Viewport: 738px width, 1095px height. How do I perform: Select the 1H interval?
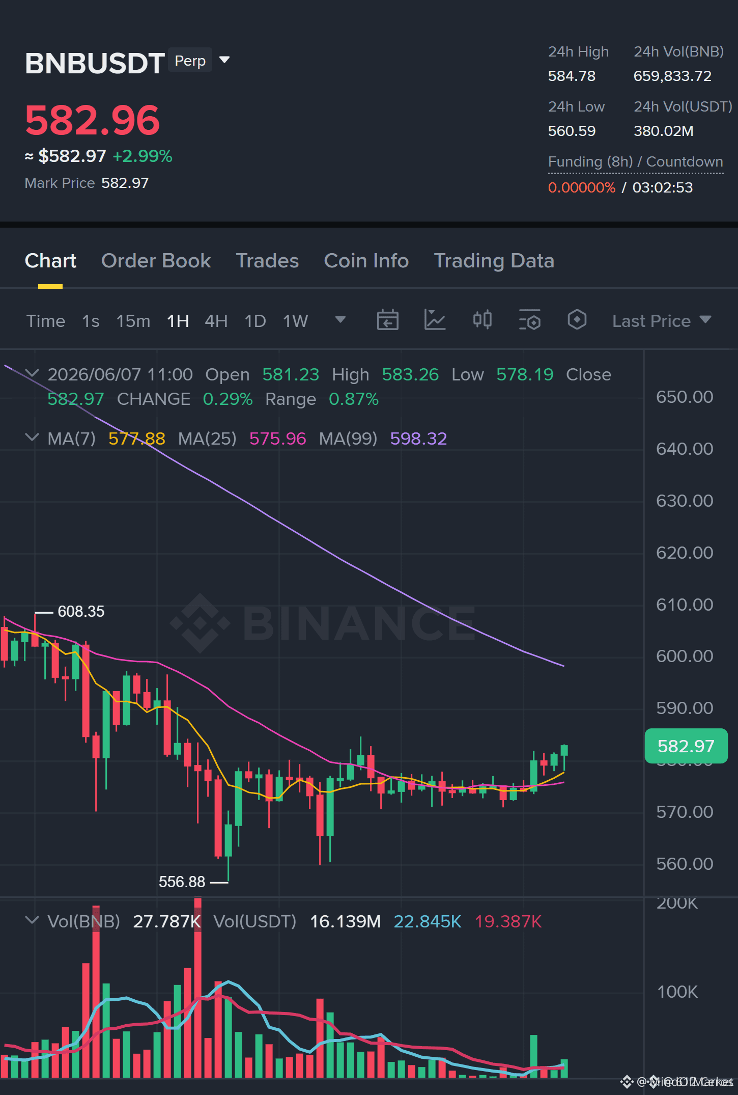tap(178, 321)
